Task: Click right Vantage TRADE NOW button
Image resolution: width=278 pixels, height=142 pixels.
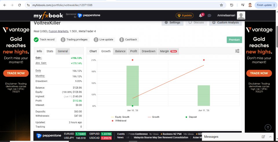Action: [259, 73]
